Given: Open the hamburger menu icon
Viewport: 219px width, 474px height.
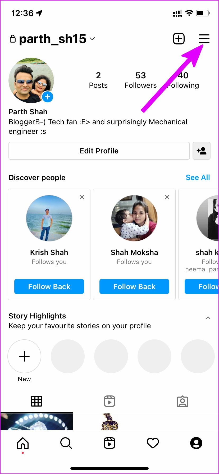Looking at the screenshot, I should tap(204, 39).
